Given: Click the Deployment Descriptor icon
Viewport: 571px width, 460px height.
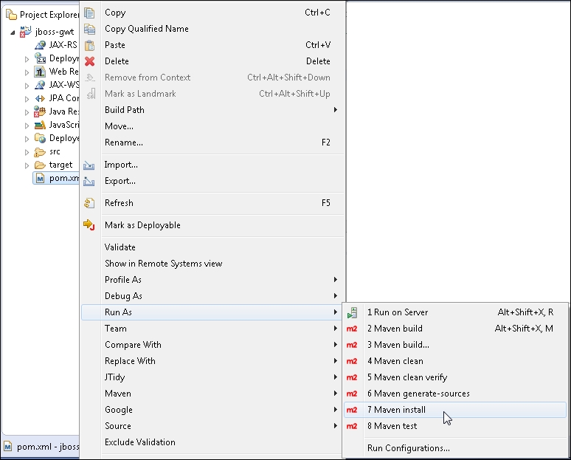Looking at the screenshot, I should (x=40, y=58).
